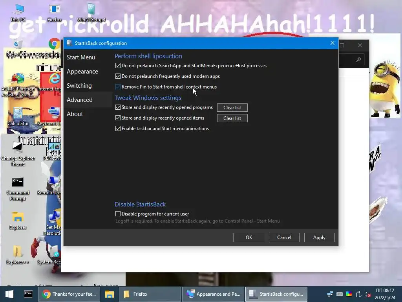This screenshot has height=302, width=402.
Task: Open Calculator desktop icon
Action: pos(18,117)
